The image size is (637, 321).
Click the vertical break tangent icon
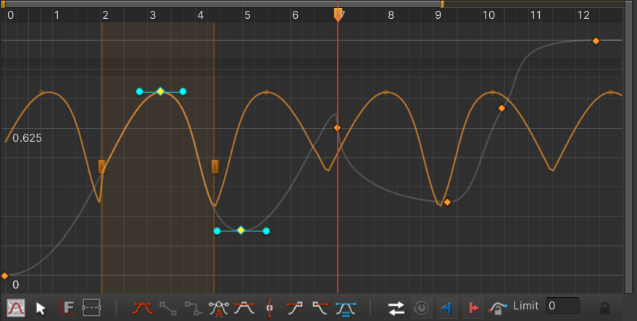[x=270, y=308]
